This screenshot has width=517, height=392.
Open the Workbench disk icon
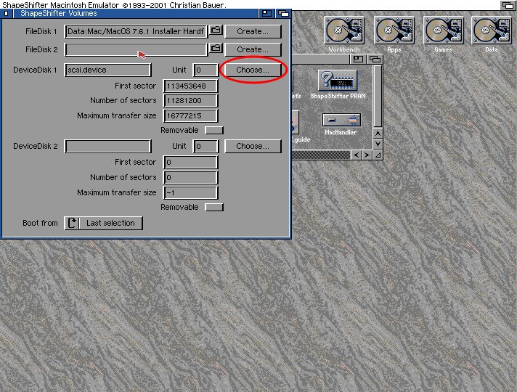click(344, 30)
